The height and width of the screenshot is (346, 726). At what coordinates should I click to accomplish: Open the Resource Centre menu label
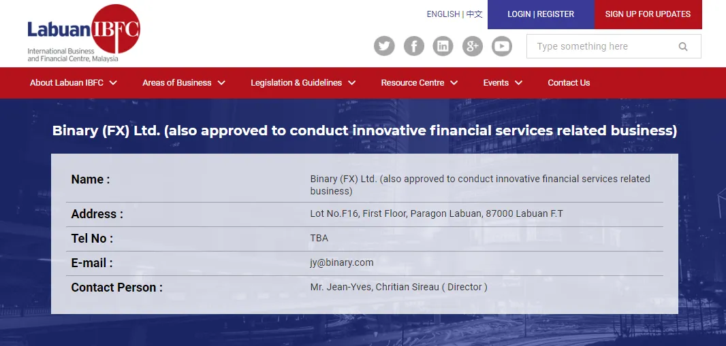(413, 83)
